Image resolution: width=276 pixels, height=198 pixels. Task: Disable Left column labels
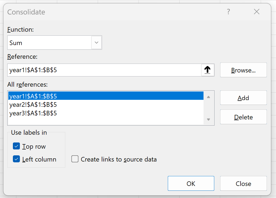[16, 159]
